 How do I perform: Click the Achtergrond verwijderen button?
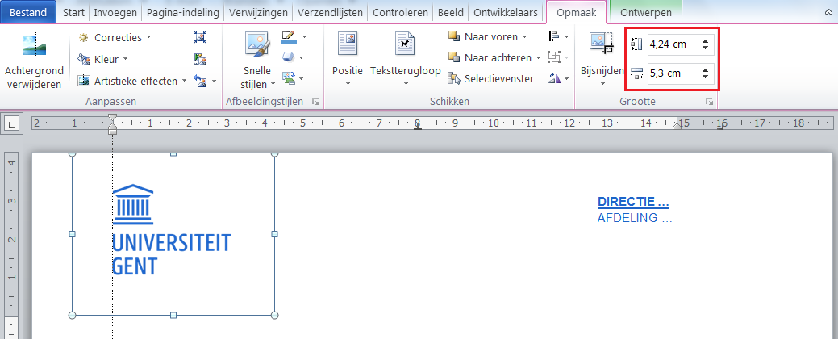tap(34, 61)
